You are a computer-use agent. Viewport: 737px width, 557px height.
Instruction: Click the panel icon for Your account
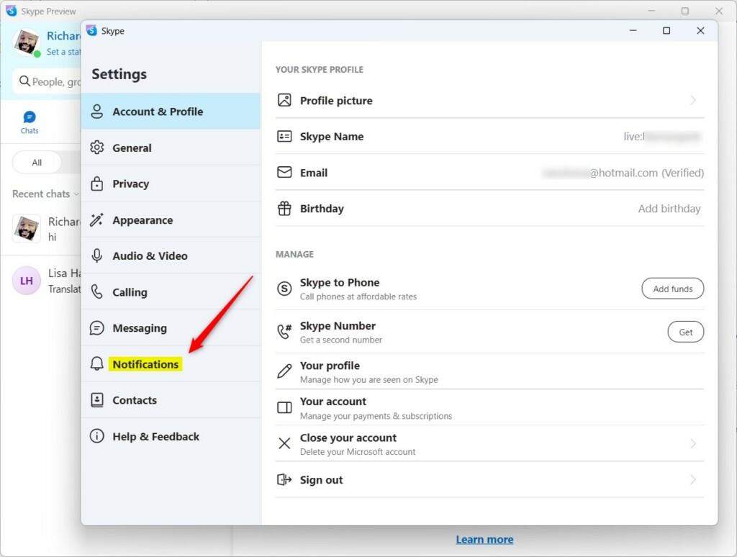point(284,407)
